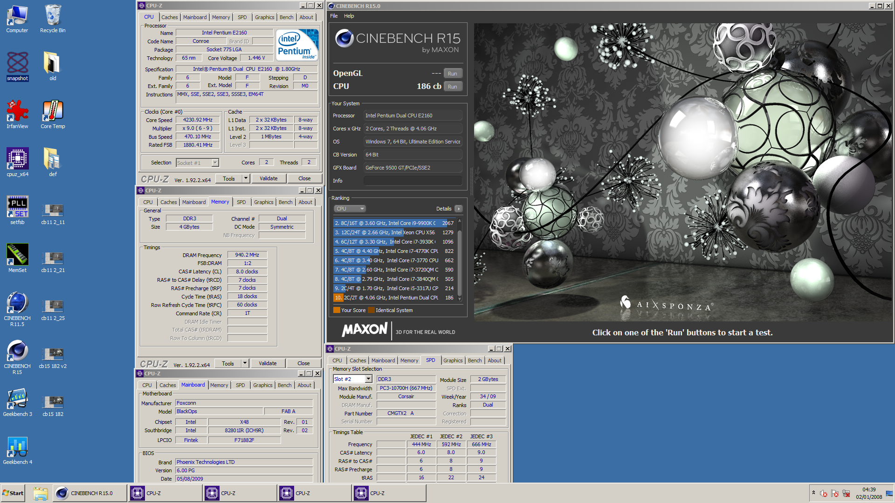Screen dimensions: 895x503
Task: Select the Pentium Dual 186 score entry
Action: coord(394,298)
